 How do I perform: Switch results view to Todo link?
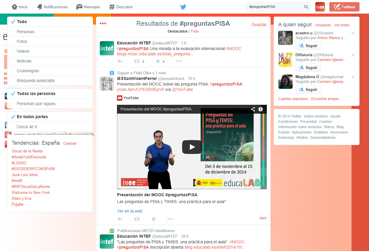[195, 31]
